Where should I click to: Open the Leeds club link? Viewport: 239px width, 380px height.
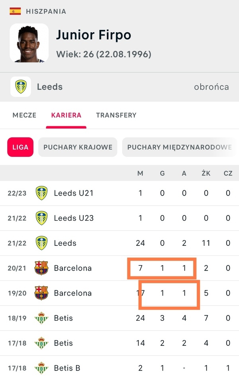(x=50, y=87)
